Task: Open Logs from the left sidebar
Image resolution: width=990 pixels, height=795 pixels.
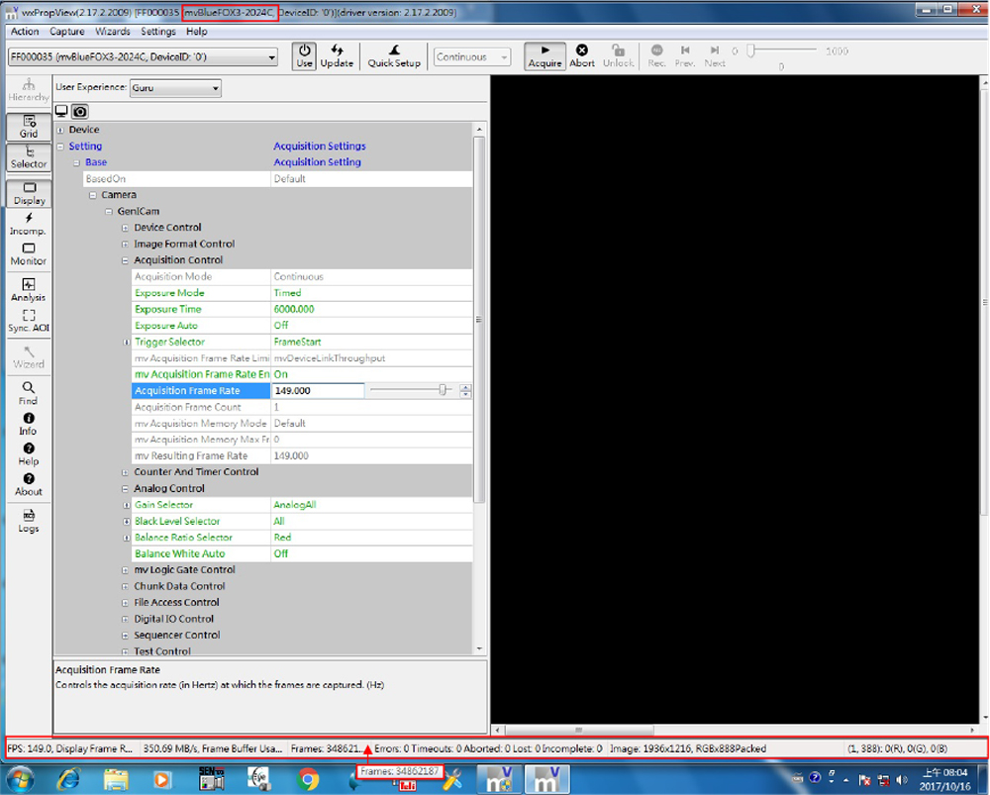Action: (28, 521)
